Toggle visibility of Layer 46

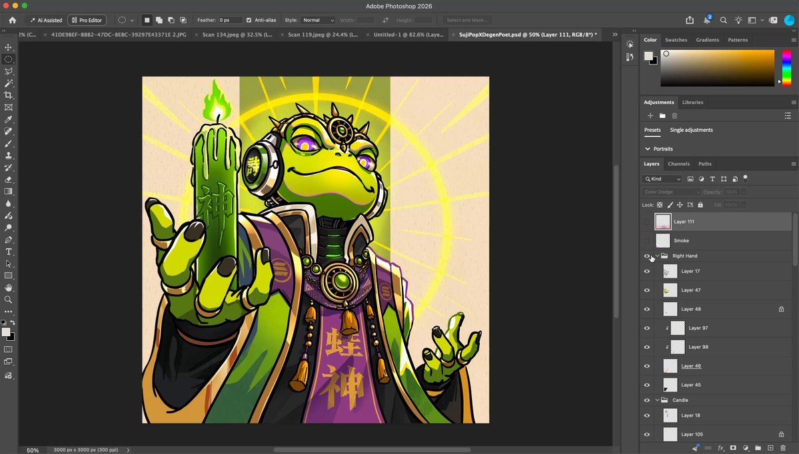647,366
